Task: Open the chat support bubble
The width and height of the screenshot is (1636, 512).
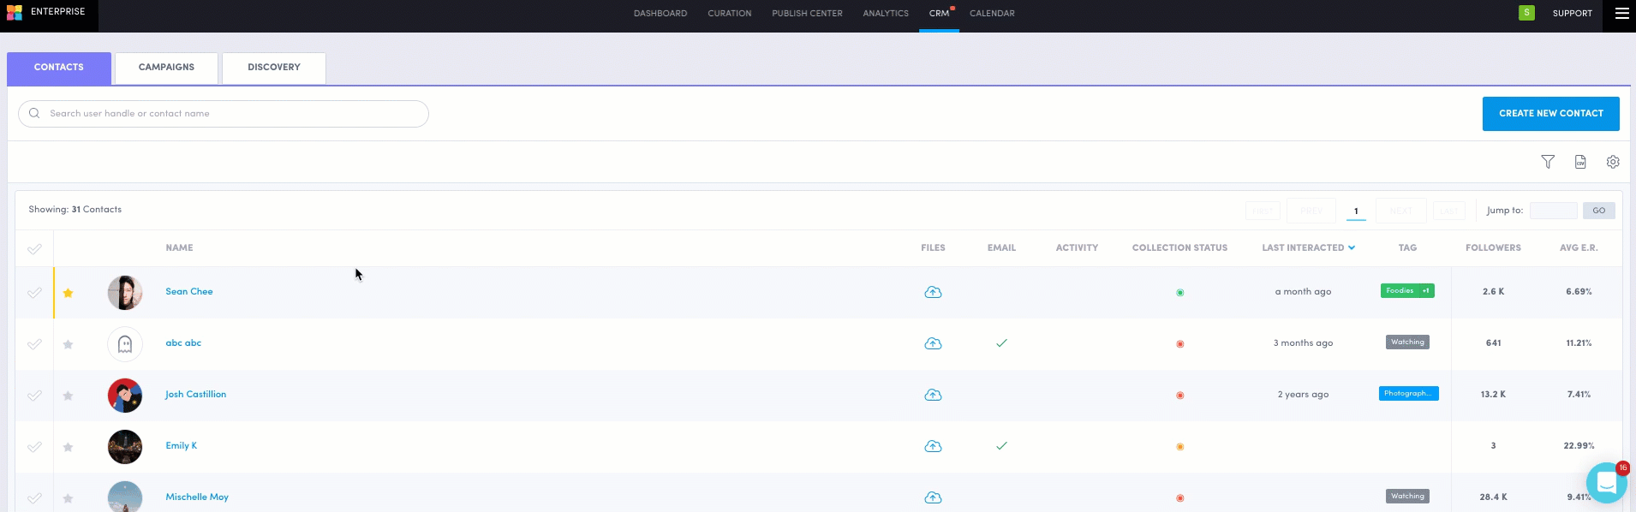Action: (1606, 484)
